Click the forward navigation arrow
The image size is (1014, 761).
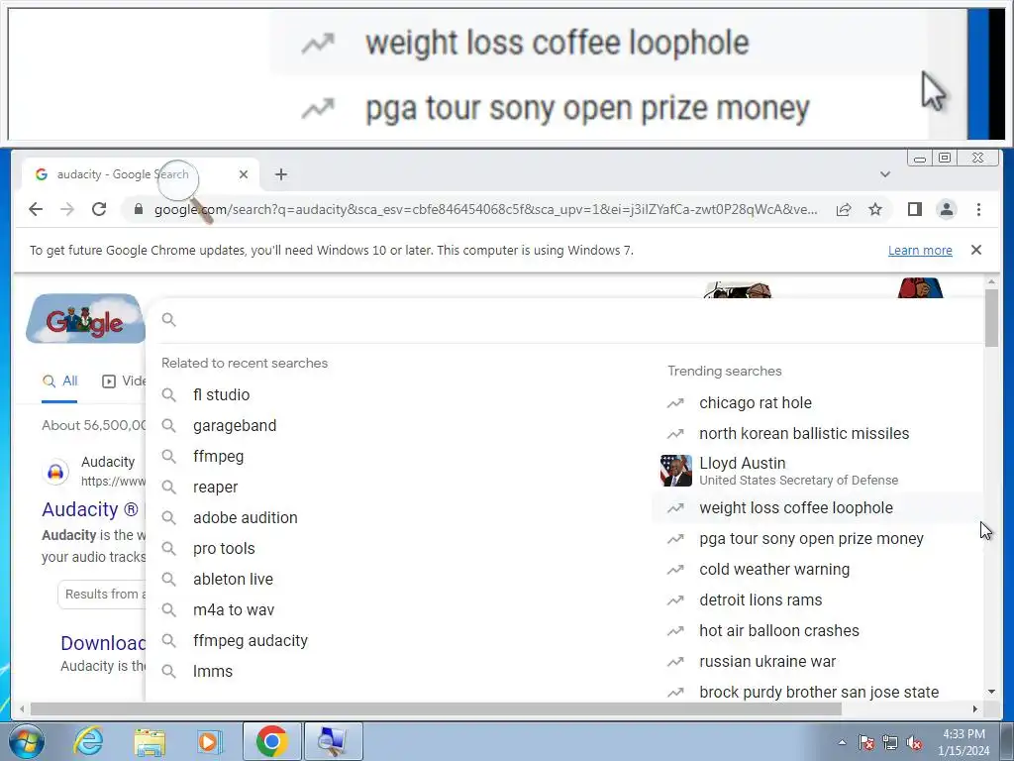(x=67, y=209)
